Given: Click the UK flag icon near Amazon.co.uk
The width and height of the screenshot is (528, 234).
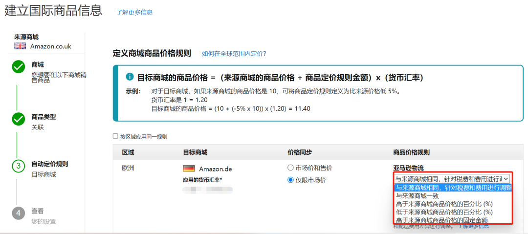Looking at the screenshot, I should click(x=20, y=46).
